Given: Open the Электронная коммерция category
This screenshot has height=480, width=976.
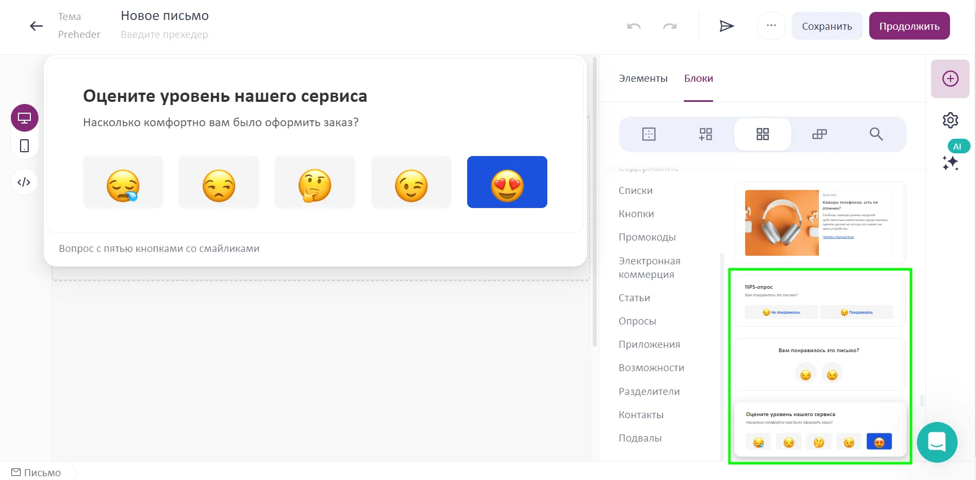Looking at the screenshot, I should [x=650, y=268].
